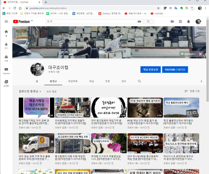The image size is (209, 174).
Task: Click the page vertical scrollbar
Action: 208,61
